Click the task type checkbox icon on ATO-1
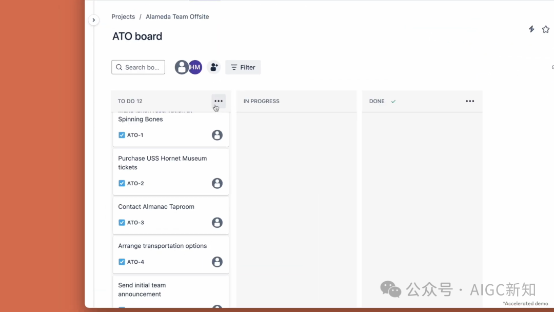The image size is (554, 312). pos(122,135)
